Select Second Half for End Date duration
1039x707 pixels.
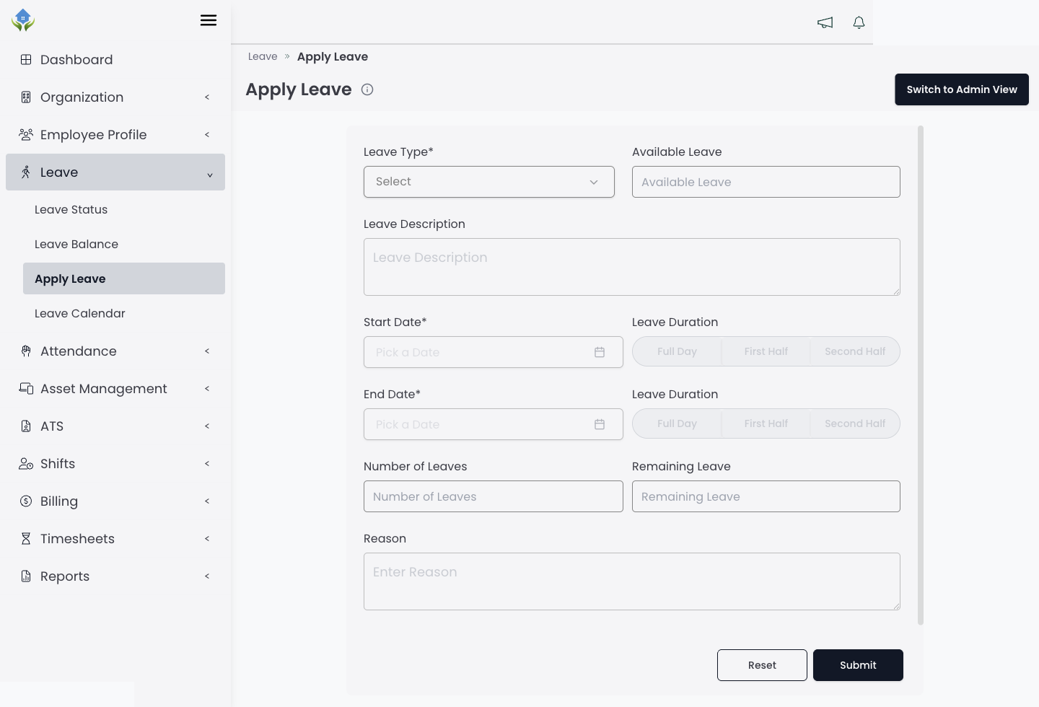coord(855,423)
